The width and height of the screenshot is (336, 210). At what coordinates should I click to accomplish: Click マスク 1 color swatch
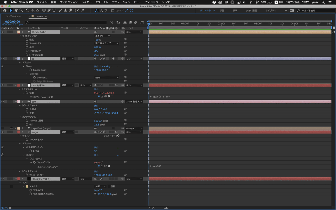click(27, 186)
